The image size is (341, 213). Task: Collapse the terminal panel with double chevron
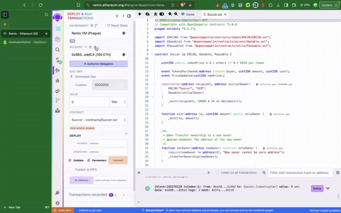pyautogui.click(x=139, y=173)
